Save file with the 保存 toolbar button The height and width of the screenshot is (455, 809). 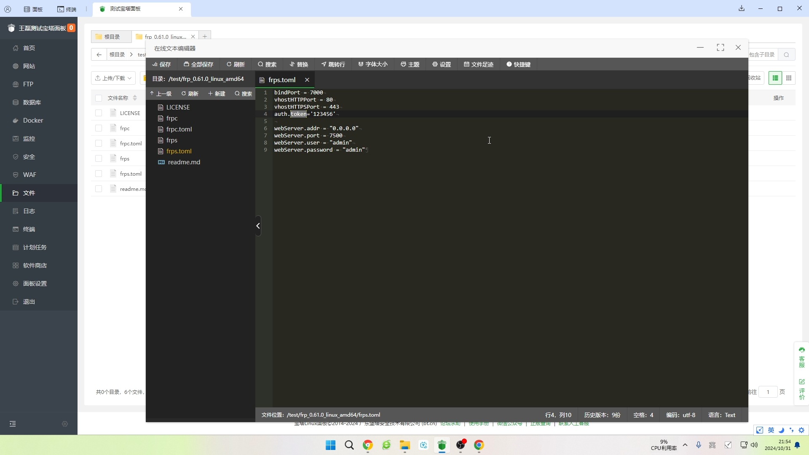click(161, 64)
